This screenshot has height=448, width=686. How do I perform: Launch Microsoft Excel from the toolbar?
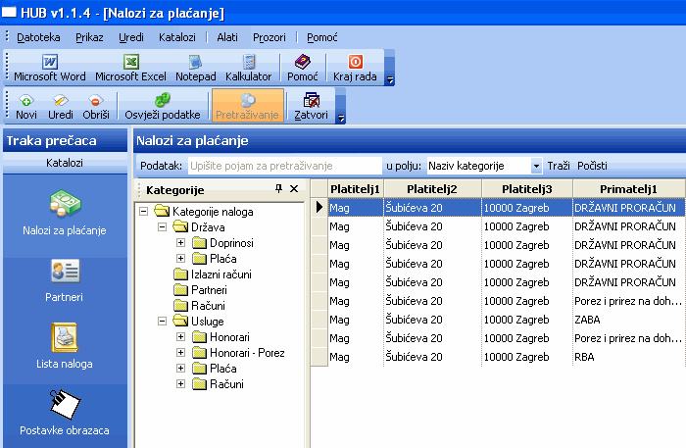(130, 68)
